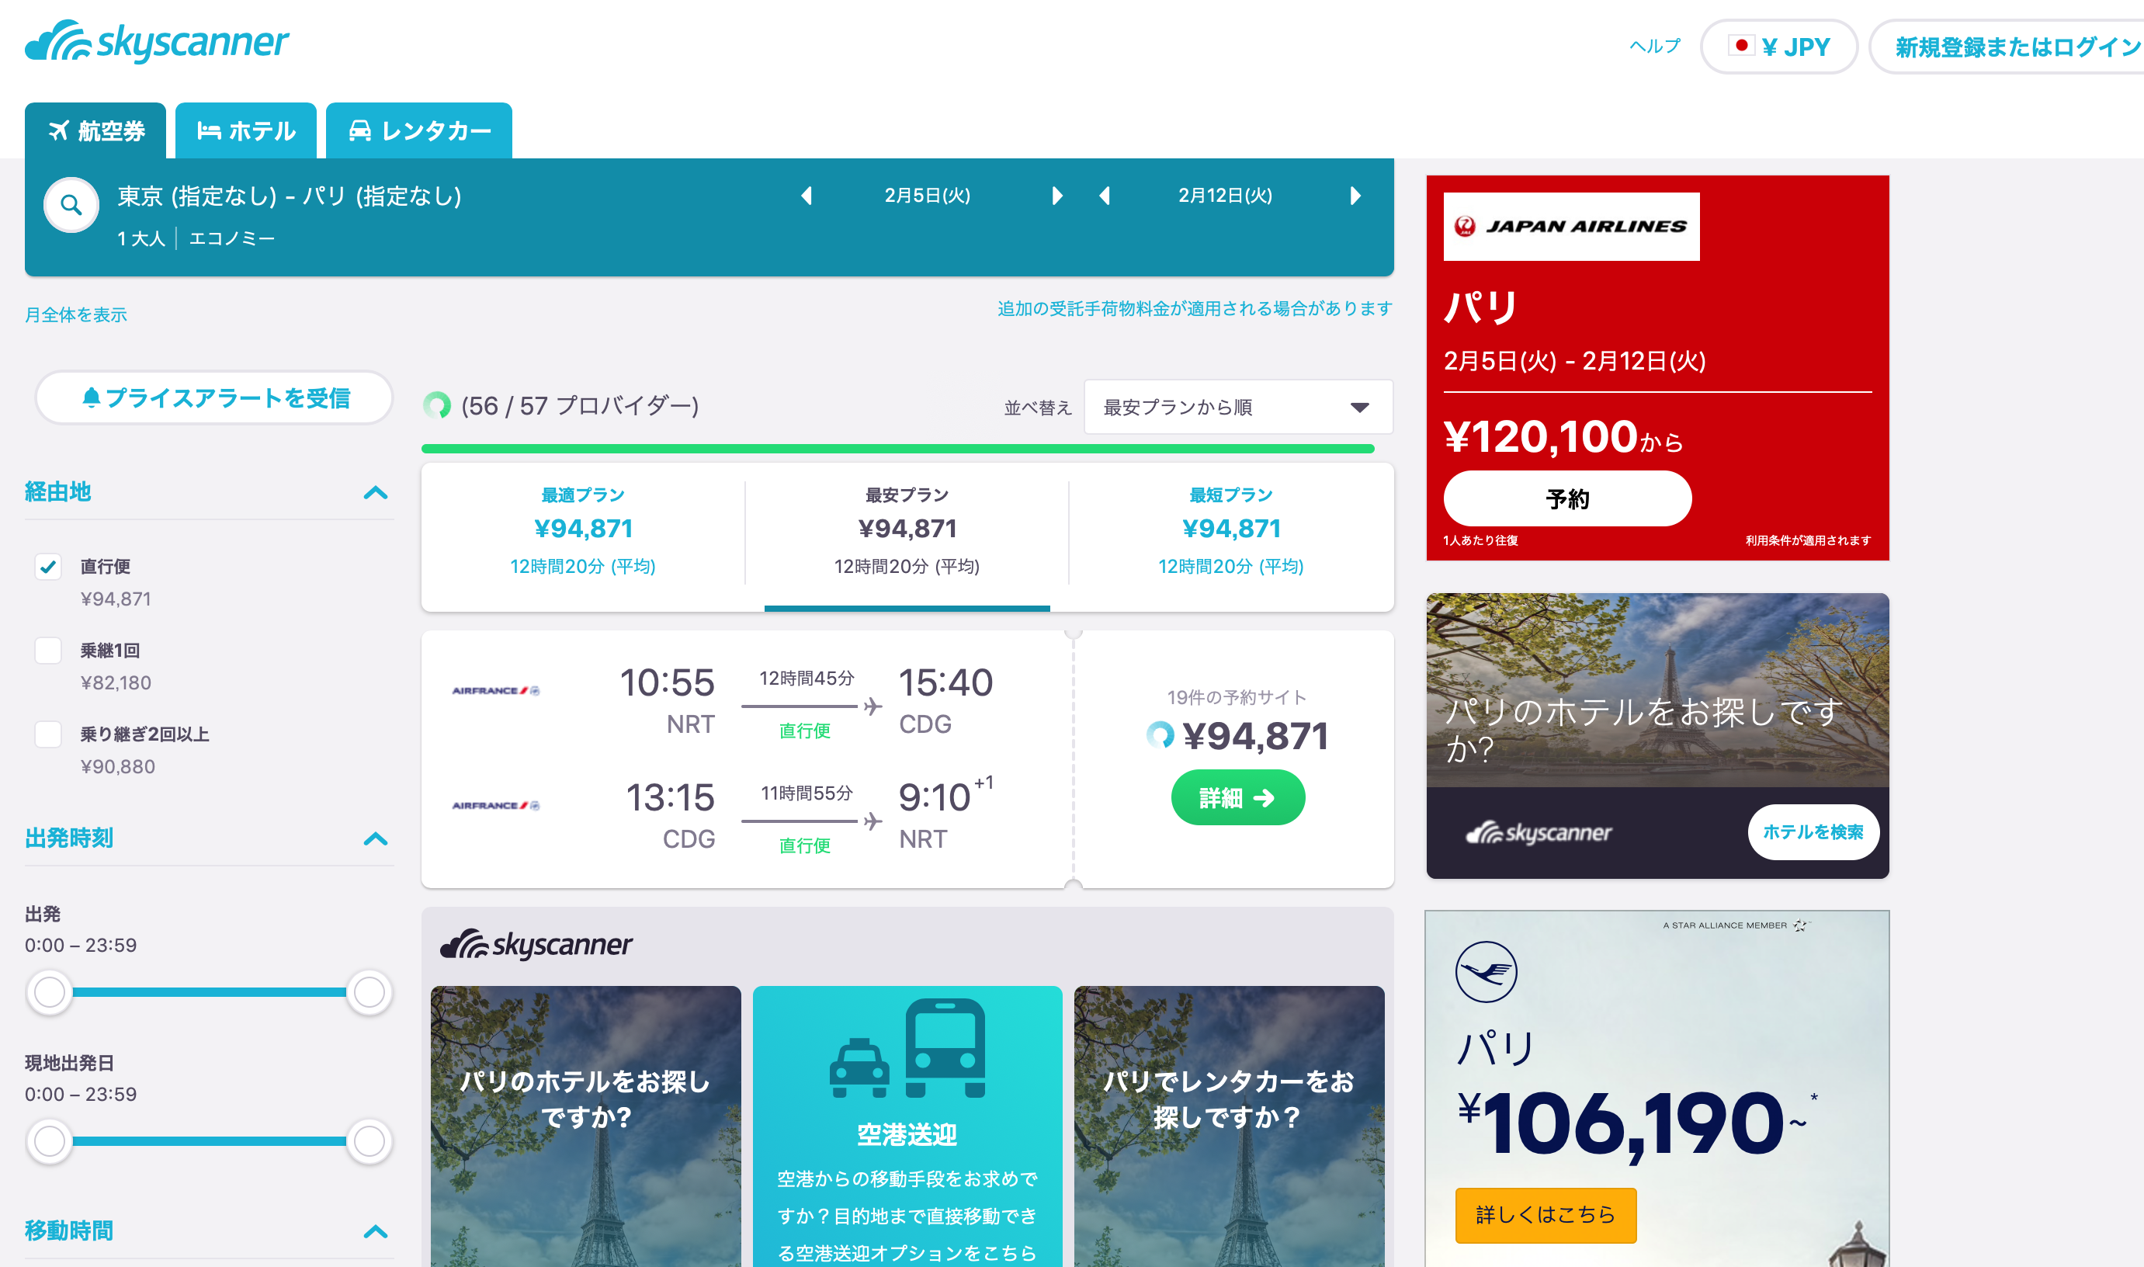Viewport: 2144px width, 1267px height.
Task: Click the Japan flag currency icon
Action: click(x=1741, y=45)
